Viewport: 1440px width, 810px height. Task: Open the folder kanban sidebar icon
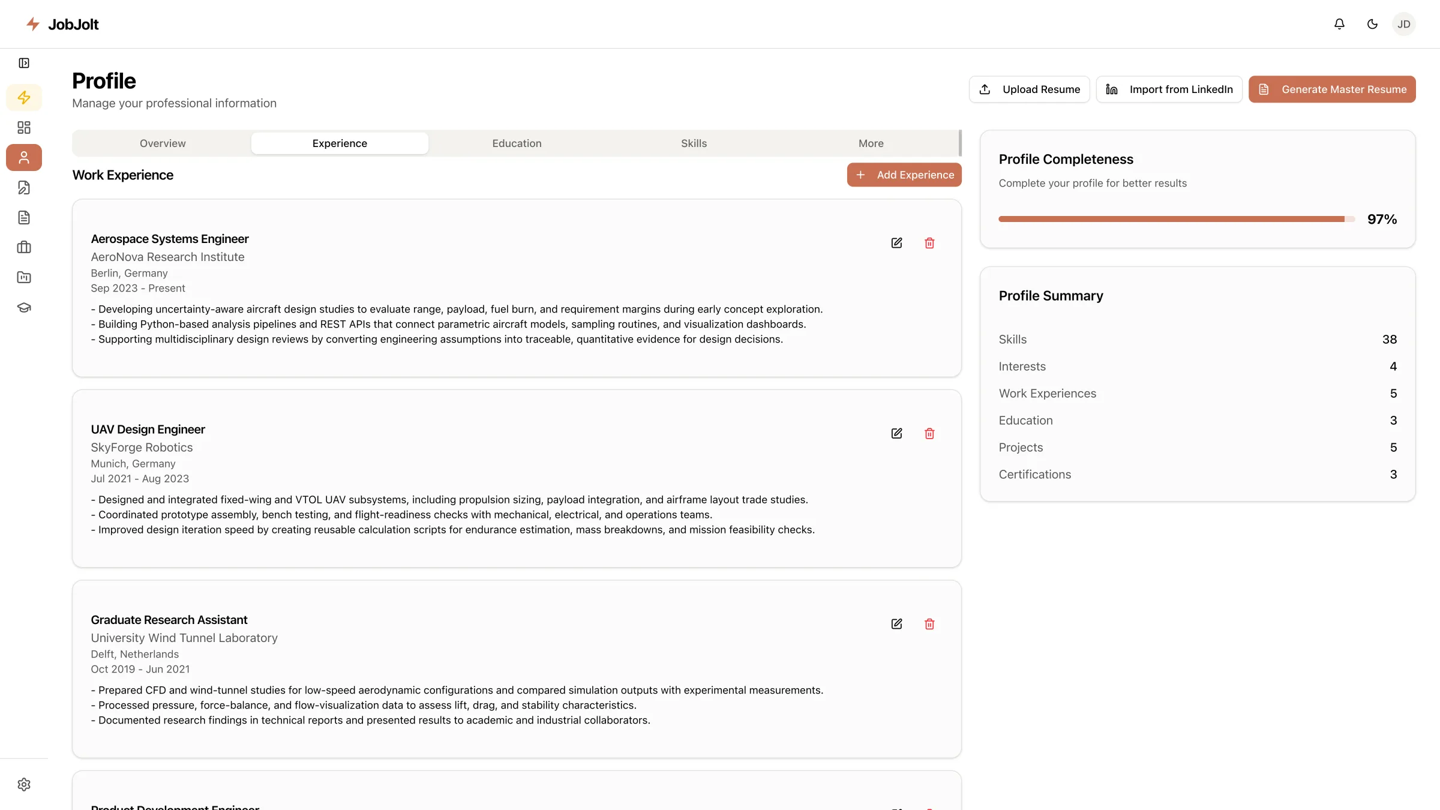(x=24, y=277)
